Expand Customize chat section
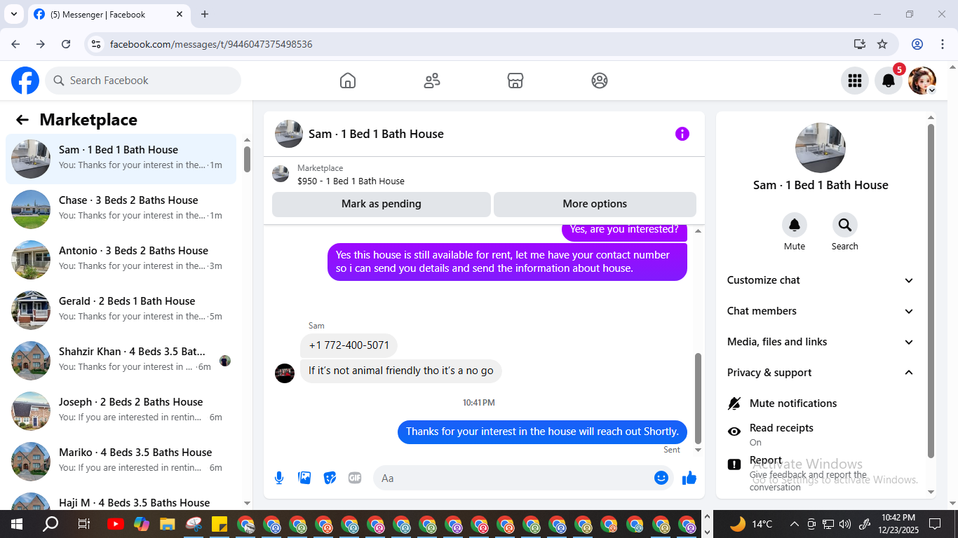This screenshot has width=958, height=538. coord(821,280)
